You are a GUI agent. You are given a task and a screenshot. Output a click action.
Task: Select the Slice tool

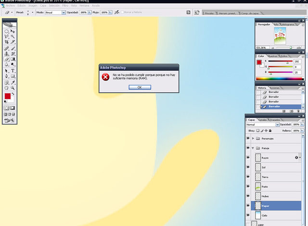(13, 42)
